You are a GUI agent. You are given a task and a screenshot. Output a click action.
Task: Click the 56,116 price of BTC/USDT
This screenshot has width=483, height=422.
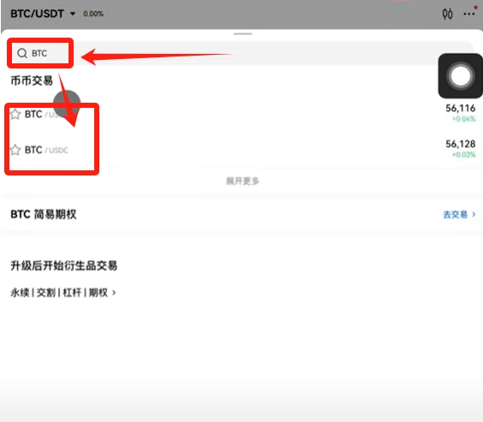(460, 108)
